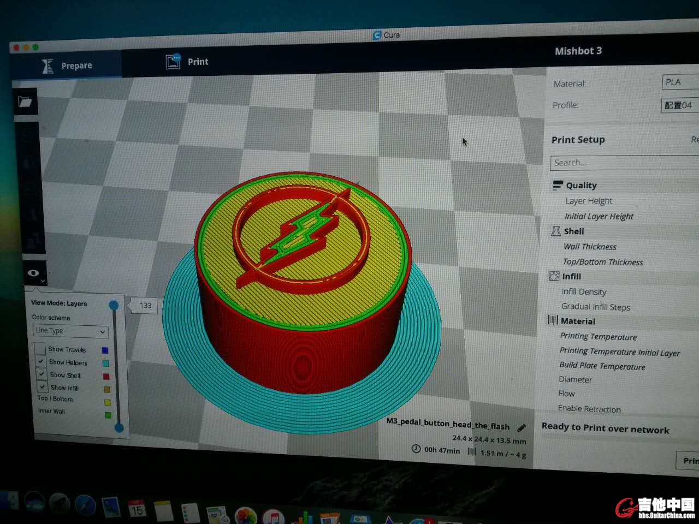699x524 pixels.
Task: Click the Infill category hatch icon
Action: 554,276
